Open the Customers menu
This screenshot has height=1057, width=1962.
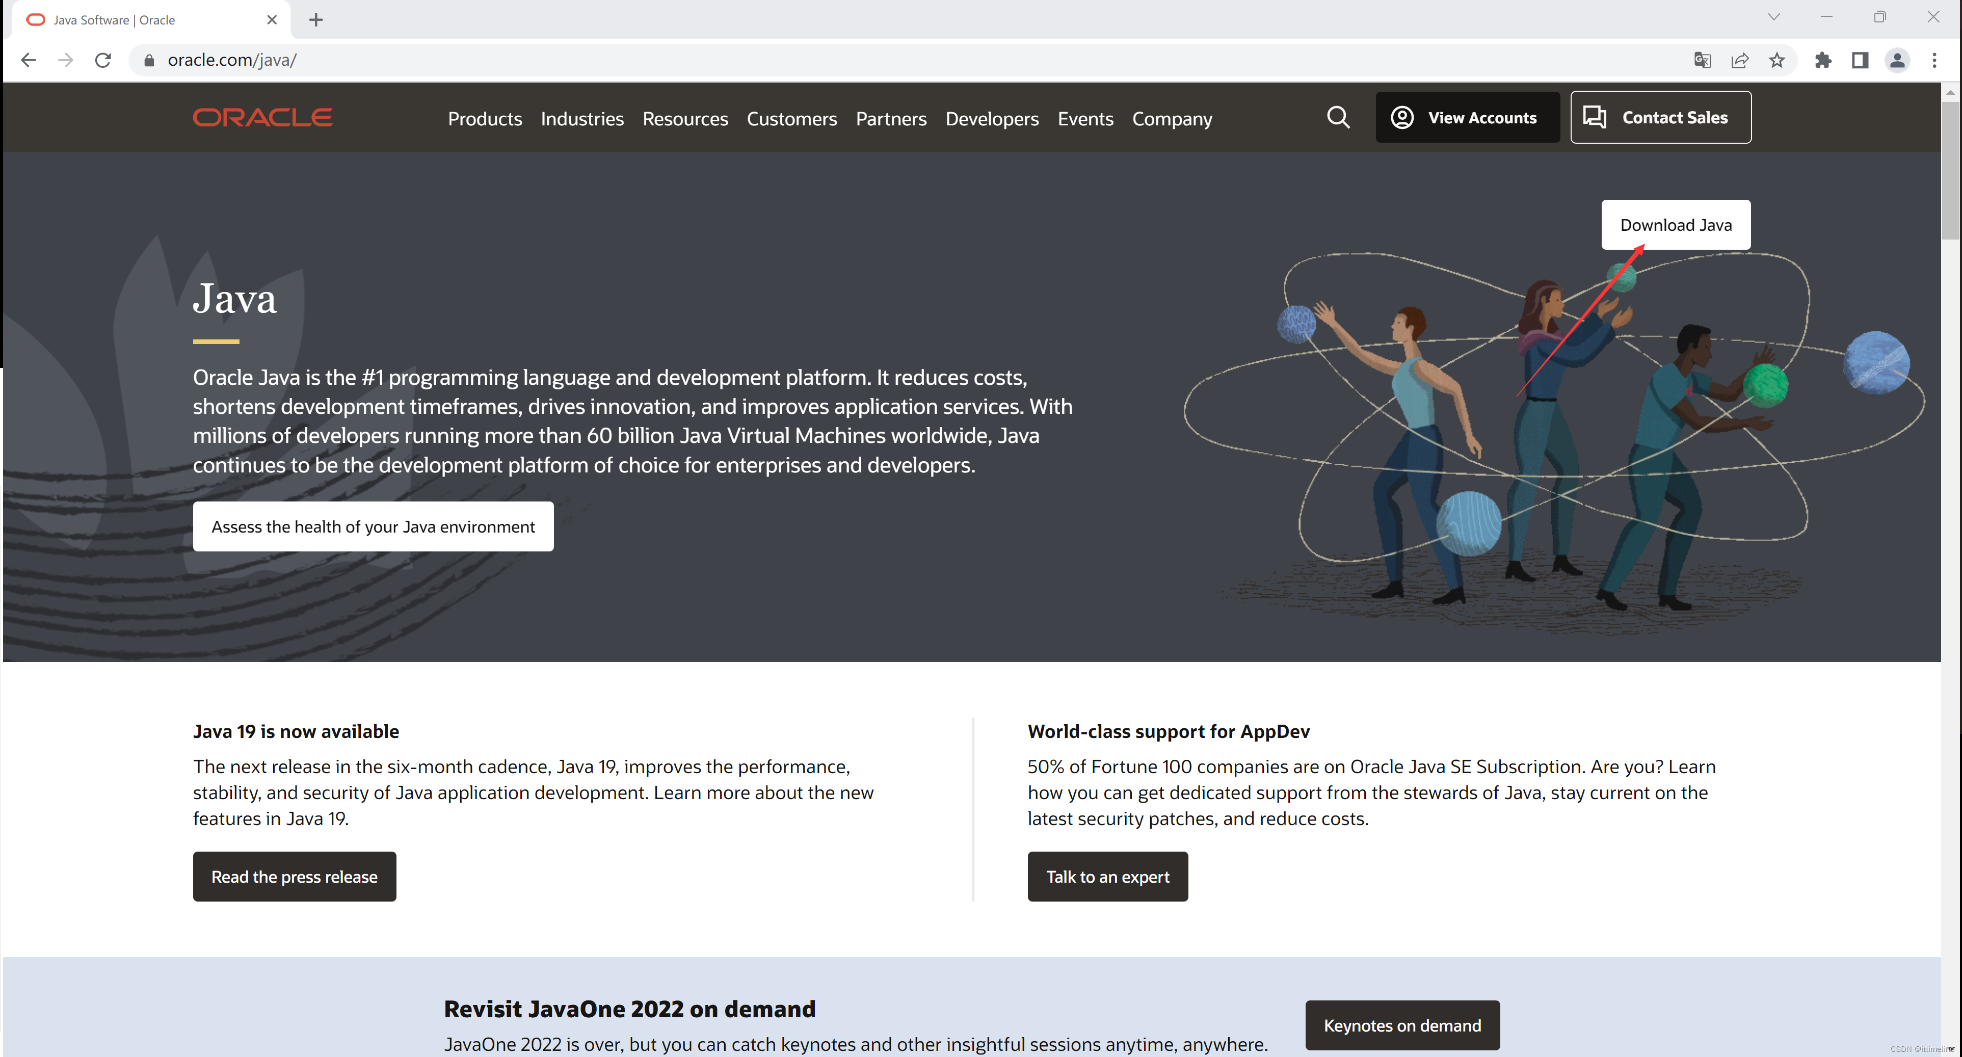click(791, 119)
